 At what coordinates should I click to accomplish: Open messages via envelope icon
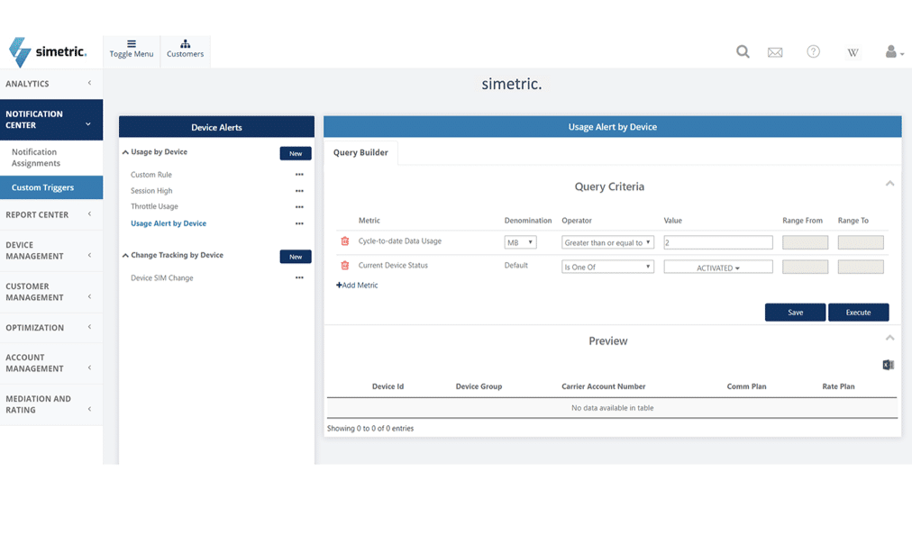[775, 52]
